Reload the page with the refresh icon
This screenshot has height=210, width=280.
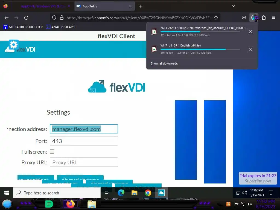[x=26, y=18]
